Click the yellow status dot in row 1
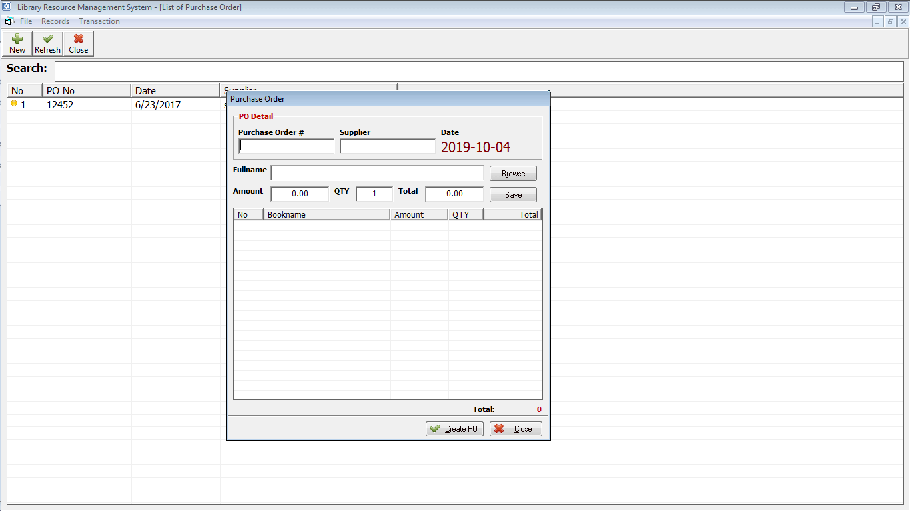This screenshot has width=910, height=511. tap(14, 104)
